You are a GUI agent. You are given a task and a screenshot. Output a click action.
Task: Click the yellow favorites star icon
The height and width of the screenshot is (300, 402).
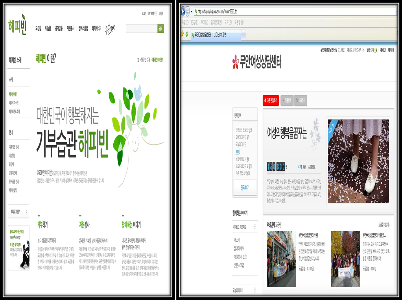click(x=182, y=34)
